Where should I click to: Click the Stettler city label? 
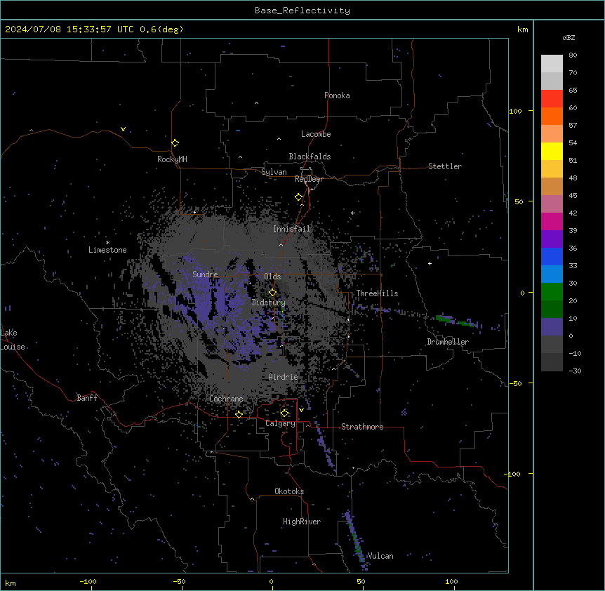[x=445, y=166]
